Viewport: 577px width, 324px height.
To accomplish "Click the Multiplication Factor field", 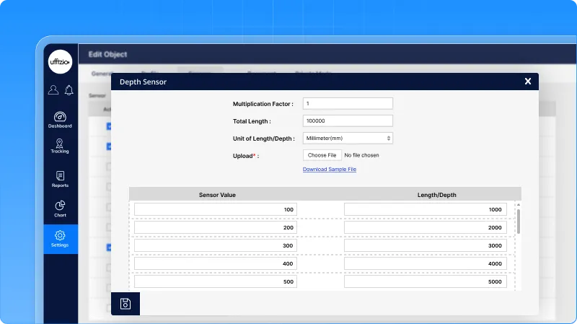I will click(348, 104).
